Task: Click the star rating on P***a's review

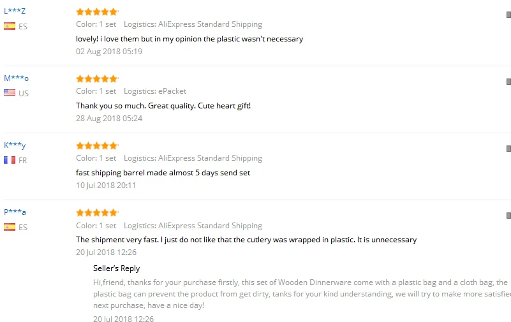Action: pyautogui.click(x=97, y=213)
